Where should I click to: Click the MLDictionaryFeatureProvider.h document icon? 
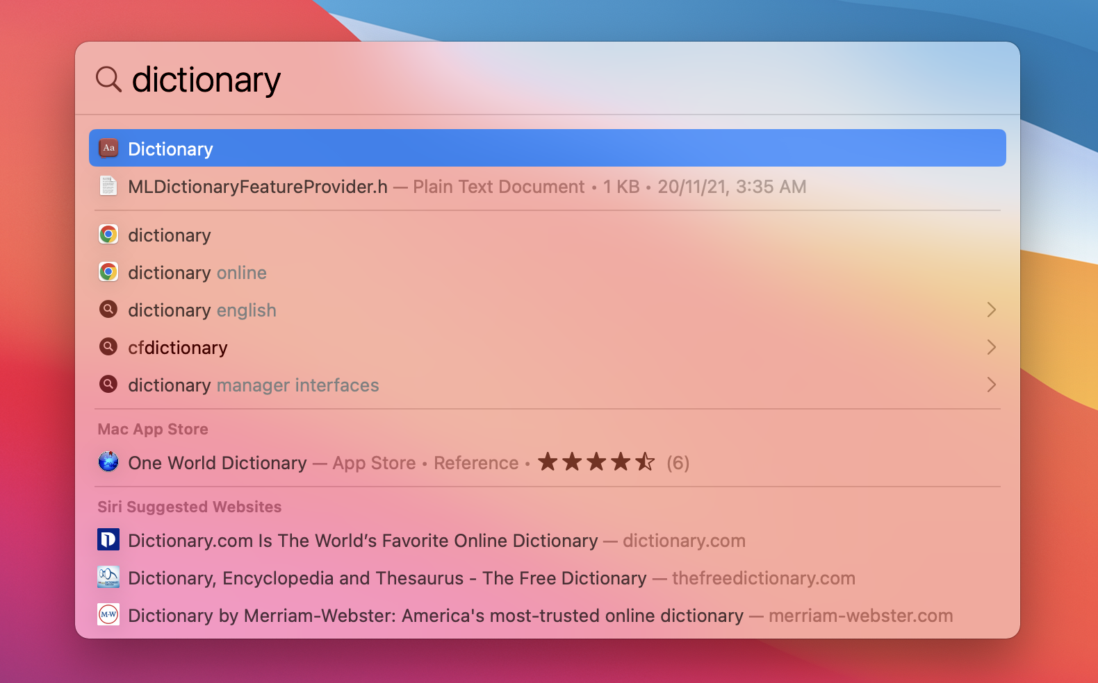click(108, 186)
